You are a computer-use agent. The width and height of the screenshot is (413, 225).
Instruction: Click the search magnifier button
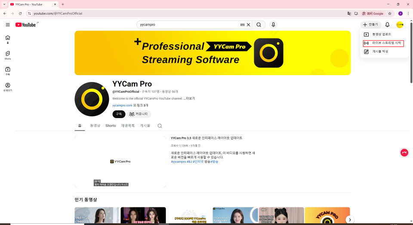pyautogui.click(x=259, y=25)
